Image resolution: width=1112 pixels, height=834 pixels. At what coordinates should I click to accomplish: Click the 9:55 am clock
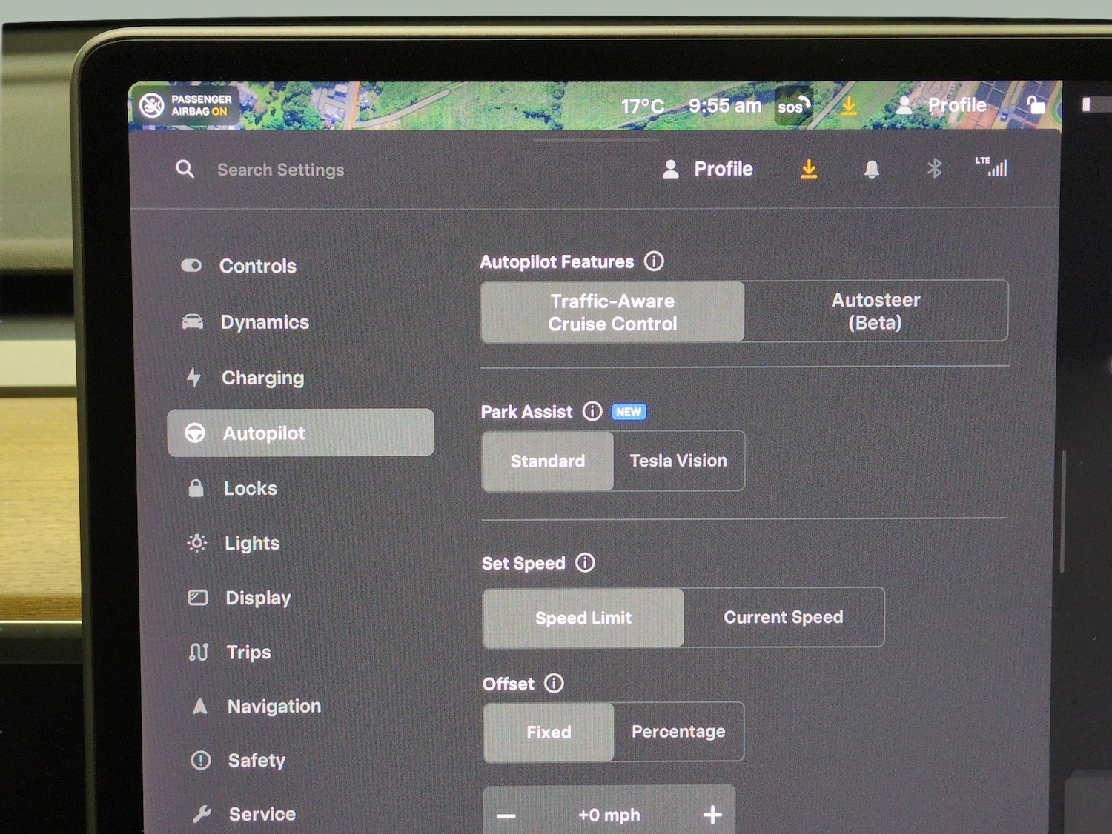coord(724,105)
